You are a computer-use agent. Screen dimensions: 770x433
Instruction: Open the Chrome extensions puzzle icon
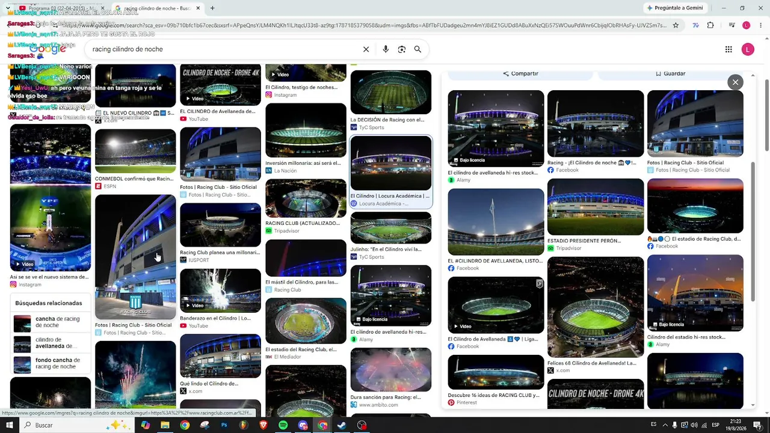710,25
